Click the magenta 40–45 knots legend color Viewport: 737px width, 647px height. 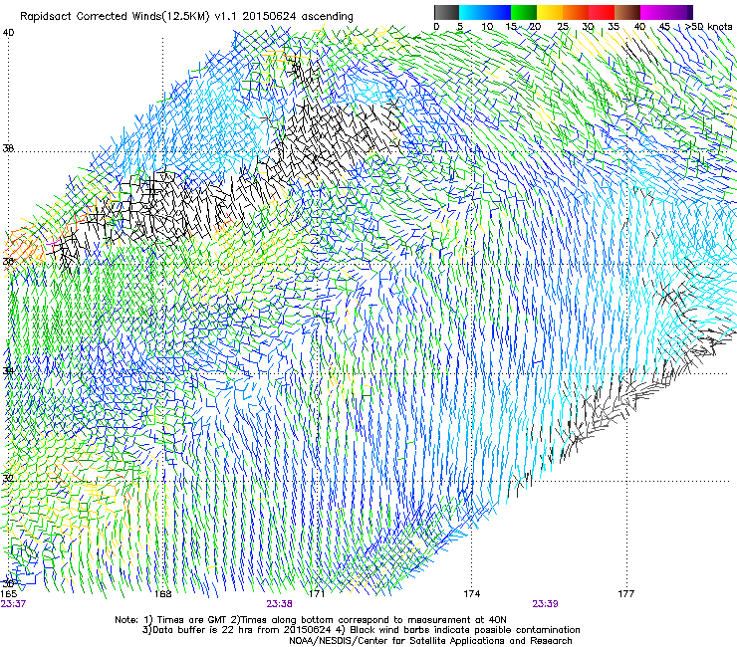coord(653,12)
